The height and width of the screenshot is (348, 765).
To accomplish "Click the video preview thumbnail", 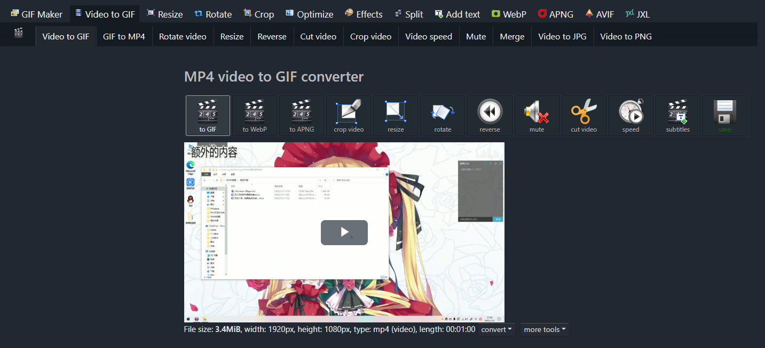I will (344, 232).
